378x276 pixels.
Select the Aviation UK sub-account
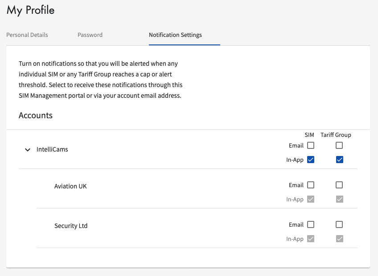pyautogui.click(x=70, y=186)
